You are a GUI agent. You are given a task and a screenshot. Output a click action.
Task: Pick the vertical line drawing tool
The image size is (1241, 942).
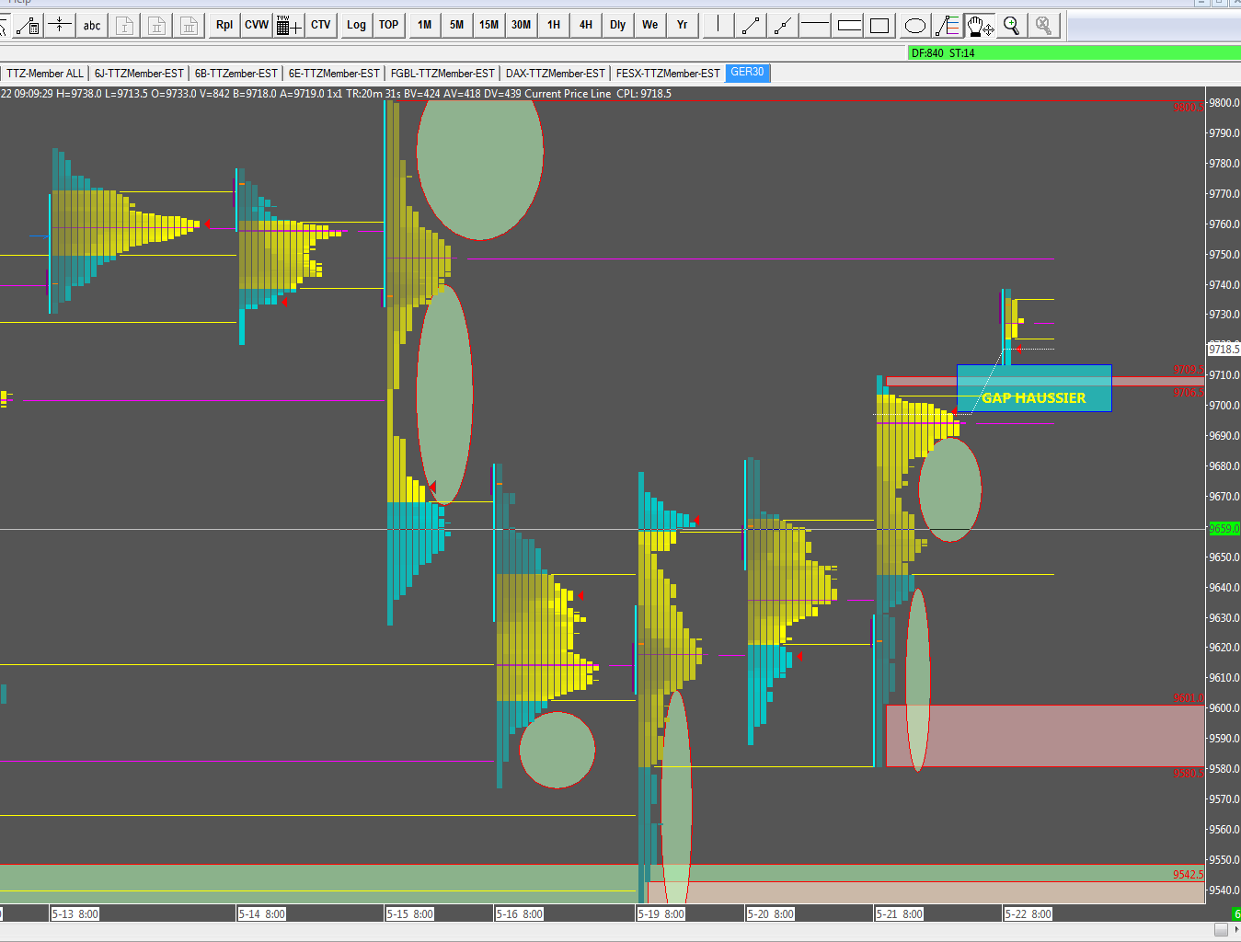pyautogui.click(x=718, y=26)
